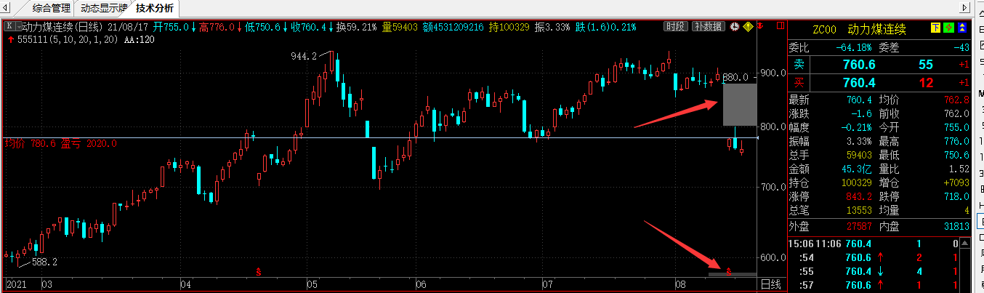Switch to the 综合管理 tab
This screenshot has width=984, height=293.
(52, 9)
